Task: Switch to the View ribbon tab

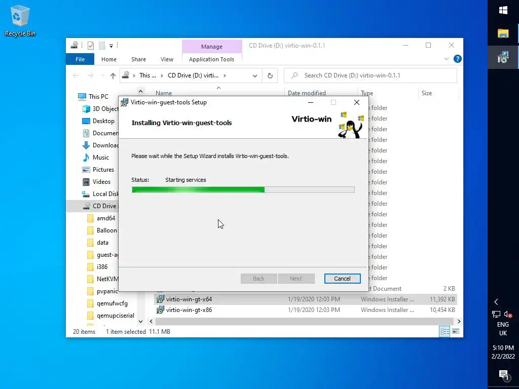Action: [167, 59]
